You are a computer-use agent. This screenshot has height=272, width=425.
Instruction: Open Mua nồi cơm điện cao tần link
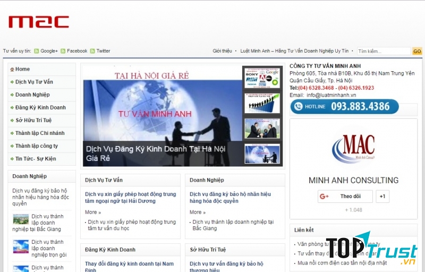[342, 263]
